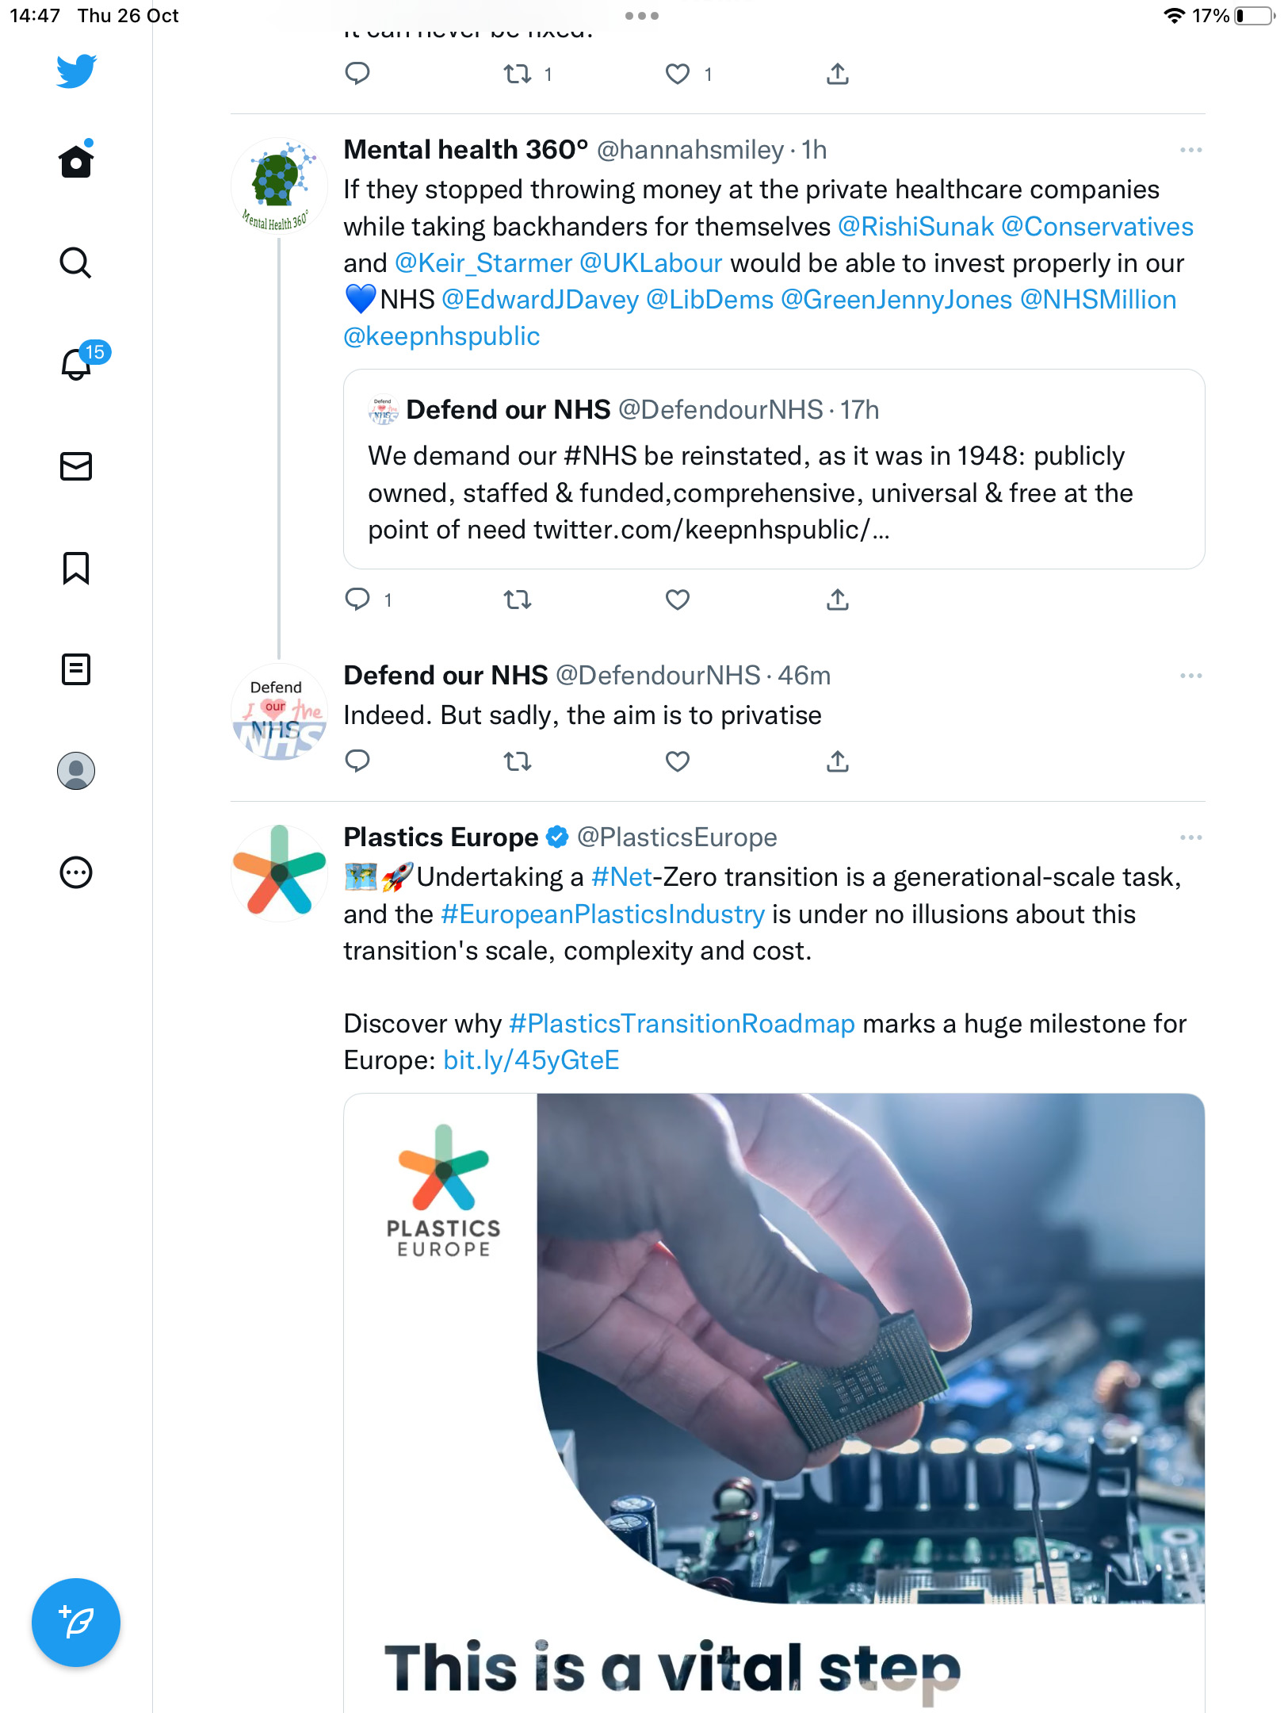Open the Lists icon in sidebar

(x=76, y=669)
